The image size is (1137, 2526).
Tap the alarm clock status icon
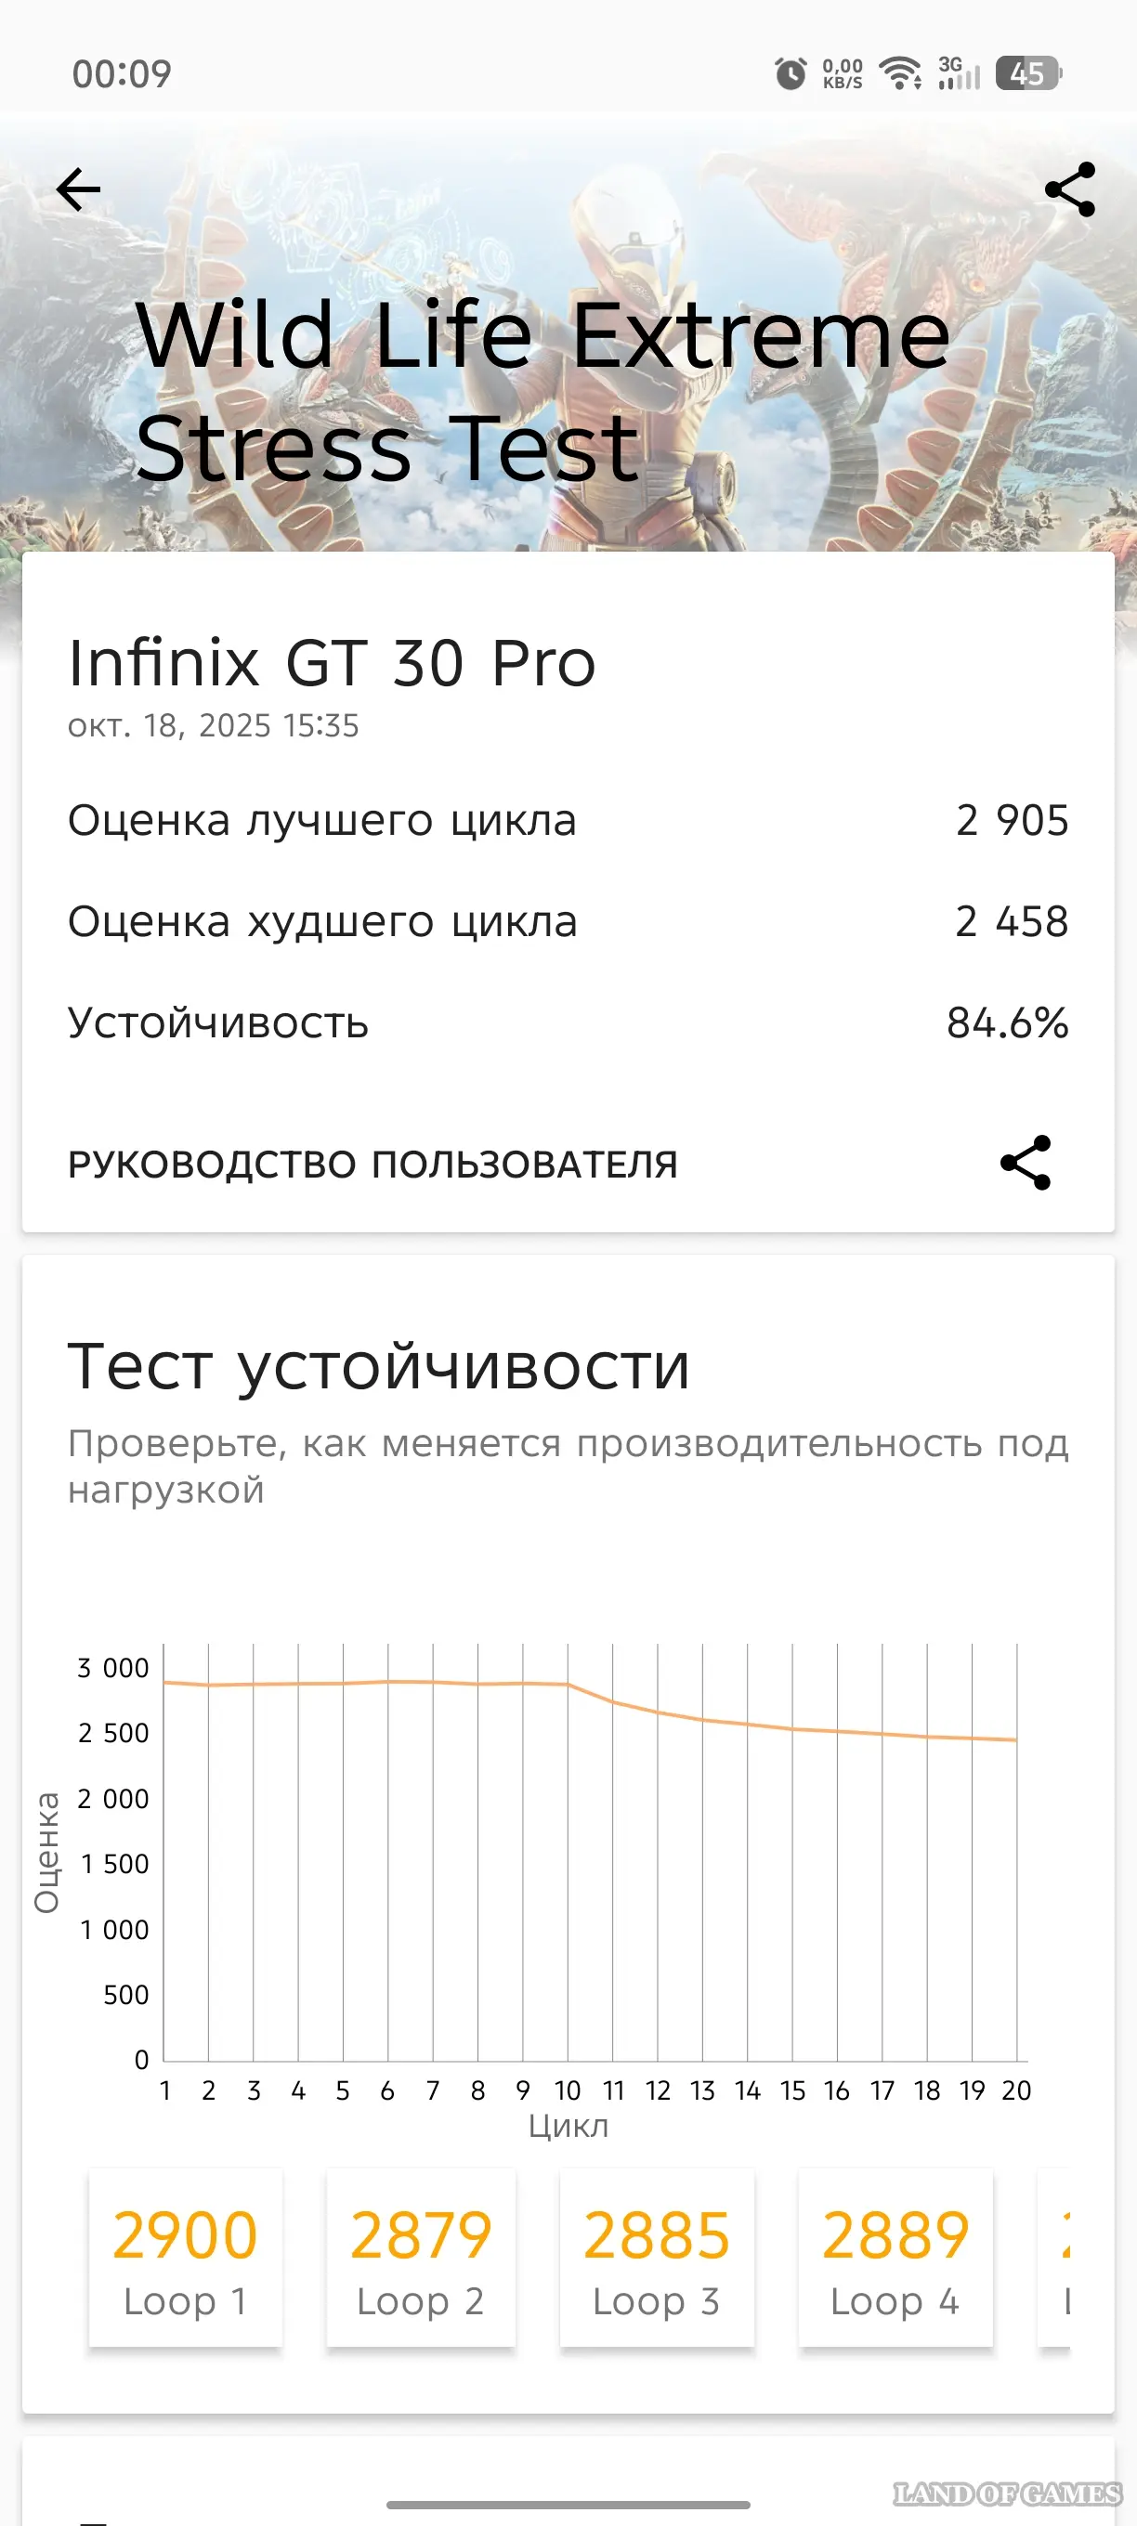pos(790,73)
